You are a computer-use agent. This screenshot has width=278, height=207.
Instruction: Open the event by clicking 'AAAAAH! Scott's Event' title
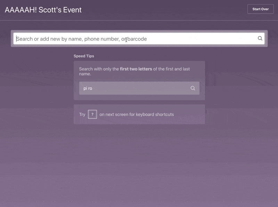(42, 10)
